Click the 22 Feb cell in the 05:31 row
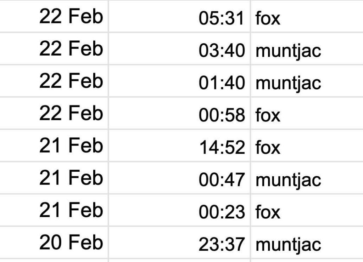 click(x=71, y=17)
